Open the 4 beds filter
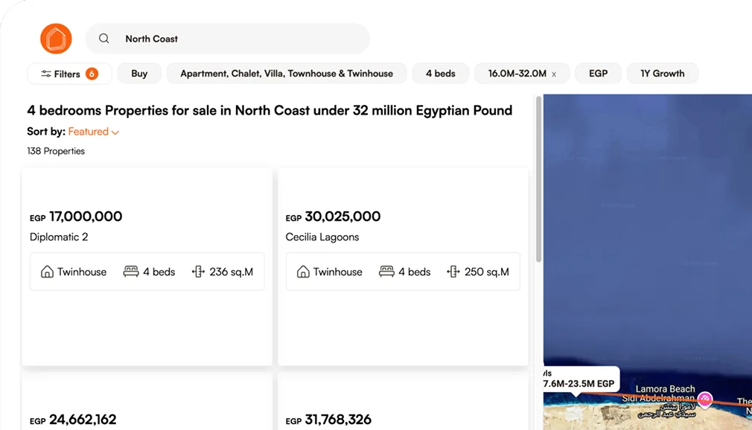 point(440,74)
